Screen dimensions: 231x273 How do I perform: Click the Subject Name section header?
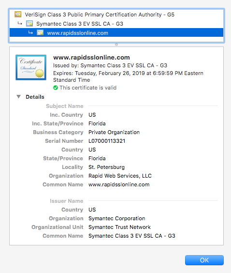pos(65,106)
